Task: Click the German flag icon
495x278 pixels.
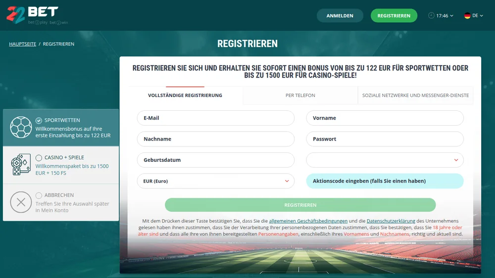Action: point(467,15)
